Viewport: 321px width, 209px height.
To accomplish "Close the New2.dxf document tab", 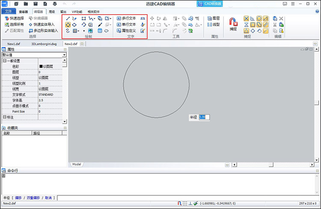I will (82, 44).
